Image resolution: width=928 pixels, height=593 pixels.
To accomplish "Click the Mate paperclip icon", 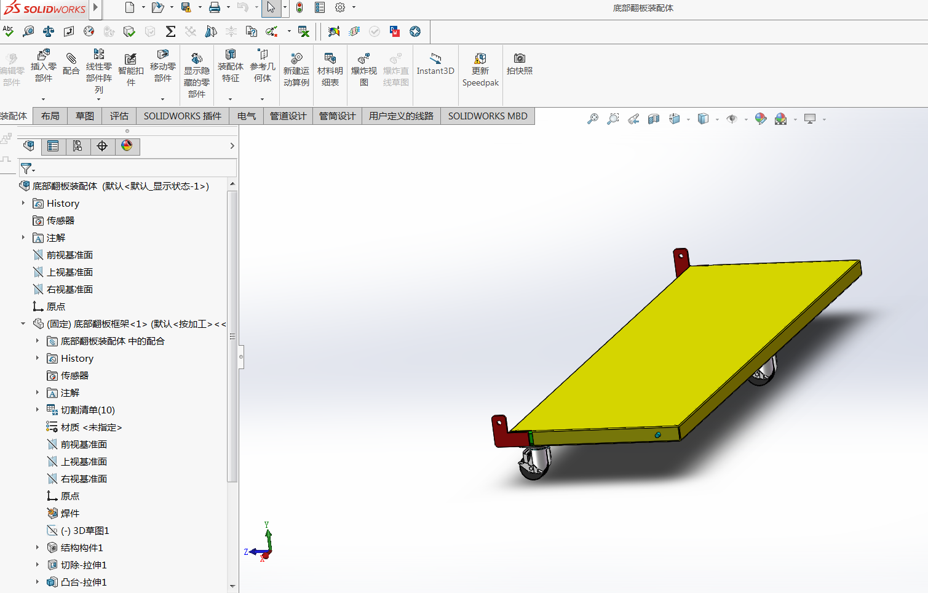I will pos(71,59).
